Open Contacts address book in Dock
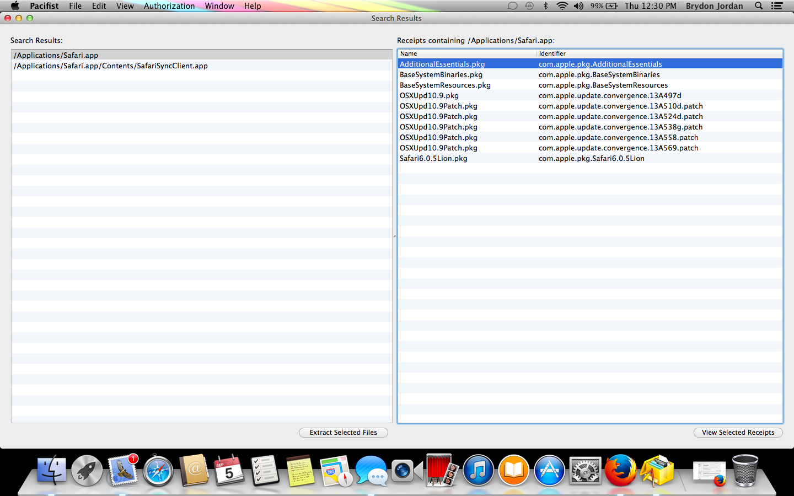This screenshot has width=794, height=496. 194,471
